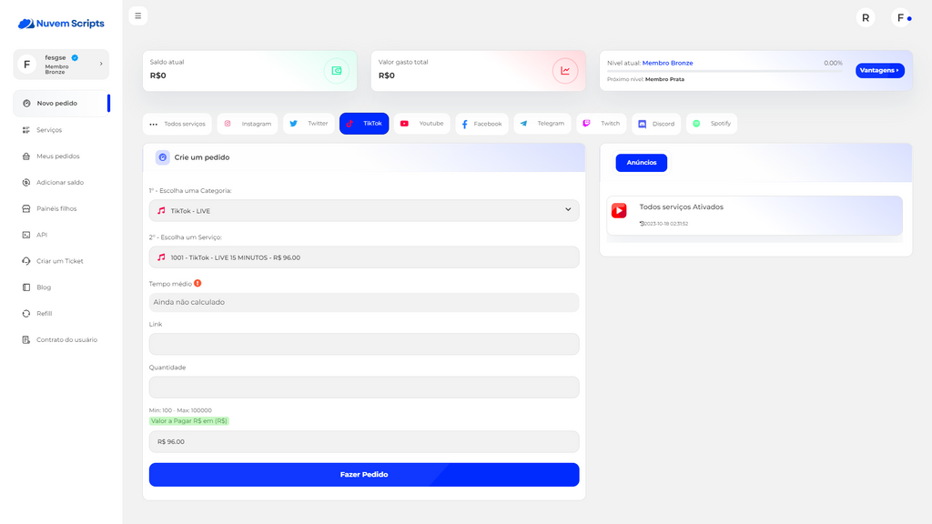Click the red YouTube announcement icon

[x=619, y=211]
